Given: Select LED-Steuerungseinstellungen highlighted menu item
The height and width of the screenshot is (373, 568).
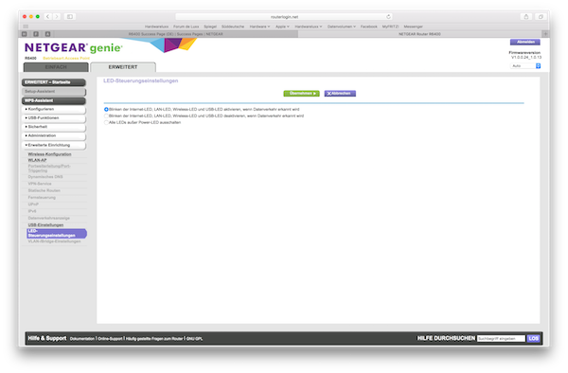Looking at the screenshot, I should pos(57,234).
